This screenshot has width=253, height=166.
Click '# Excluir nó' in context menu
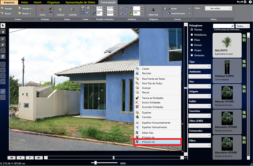pyautogui.click(x=157, y=142)
